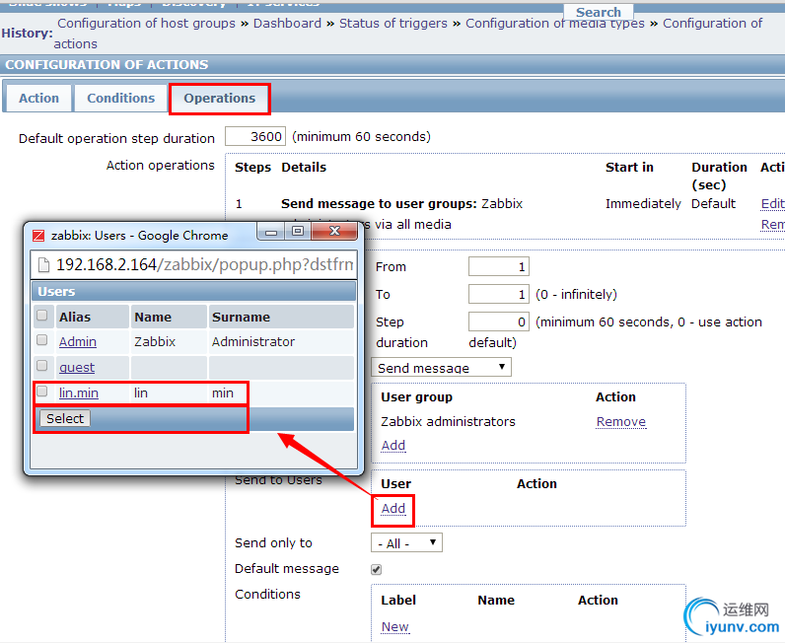Click Add under User group
Screen dimensions: 785x643
(393, 445)
